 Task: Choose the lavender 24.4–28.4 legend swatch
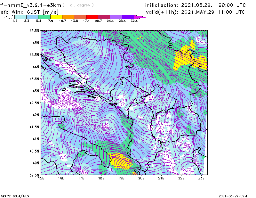click(116, 17)
